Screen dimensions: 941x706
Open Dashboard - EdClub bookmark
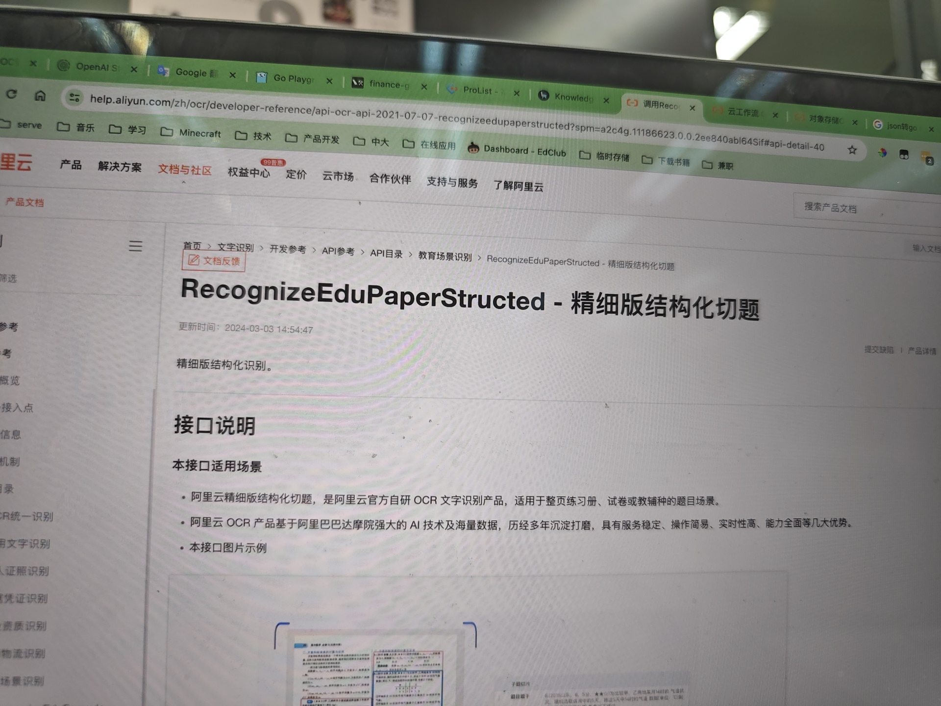point(517,150)
